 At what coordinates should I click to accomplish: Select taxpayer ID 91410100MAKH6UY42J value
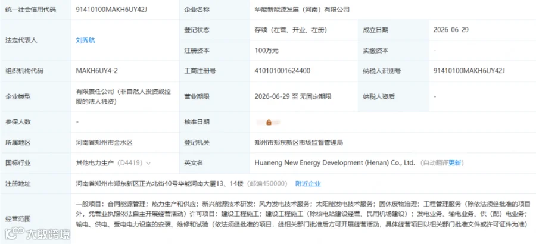click(x=469, y=71)
